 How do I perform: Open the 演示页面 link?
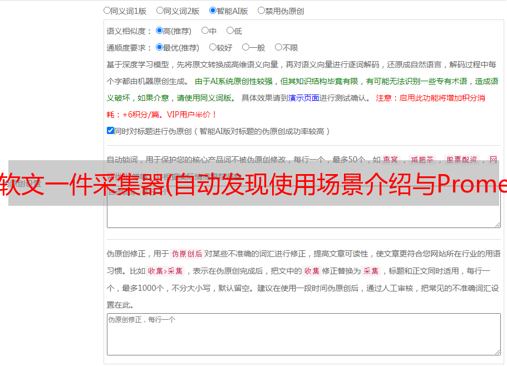point(304,98)
